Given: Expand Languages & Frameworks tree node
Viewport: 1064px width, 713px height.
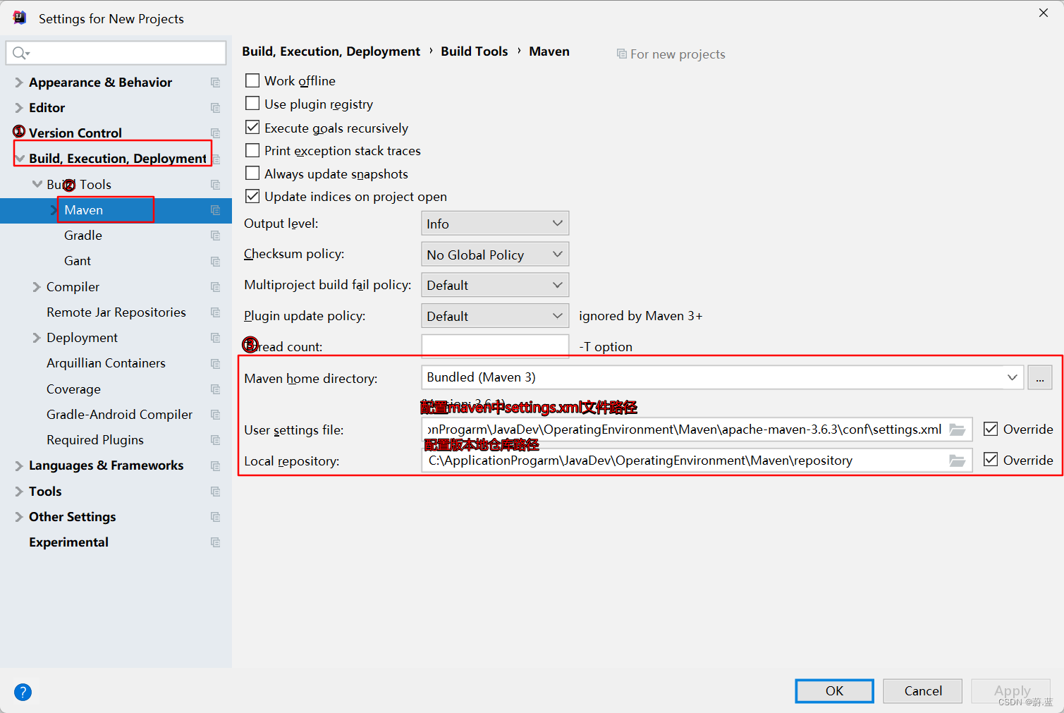Looking at the screenshot, I should tap(19, 465).
